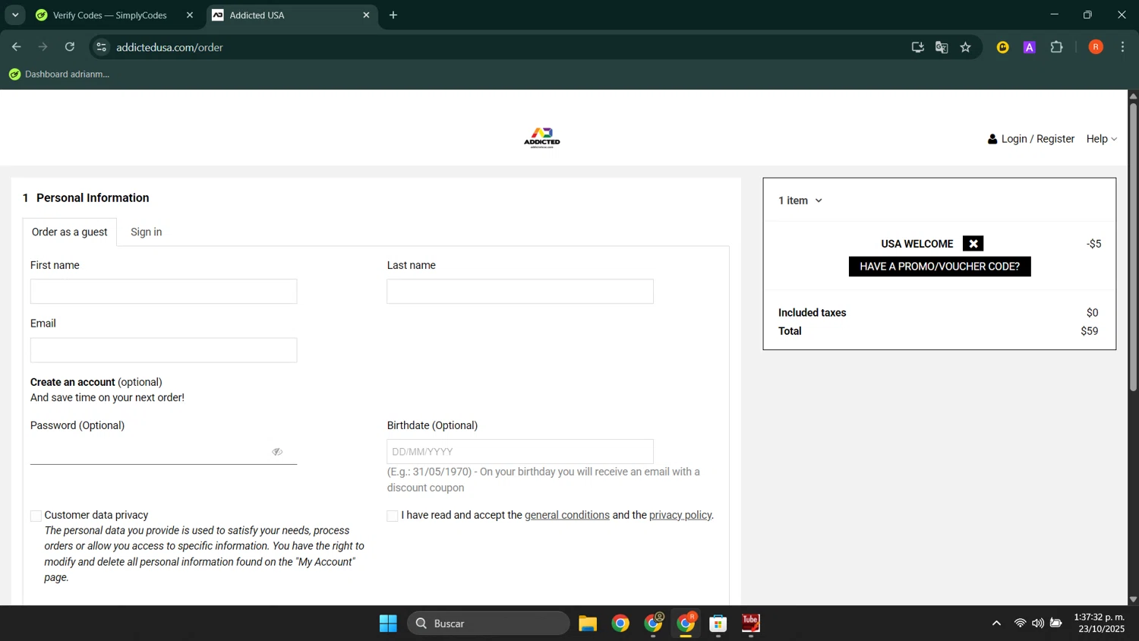Click the address bar URL addictedusa.com/order

pyautogui.click(x=169, y=47)
